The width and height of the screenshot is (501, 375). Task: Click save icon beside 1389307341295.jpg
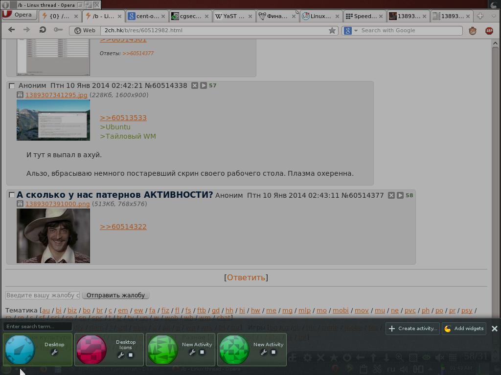click(x=20, y=95)
